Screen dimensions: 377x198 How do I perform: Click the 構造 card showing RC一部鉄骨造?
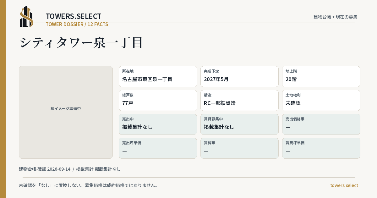(239, 100)
